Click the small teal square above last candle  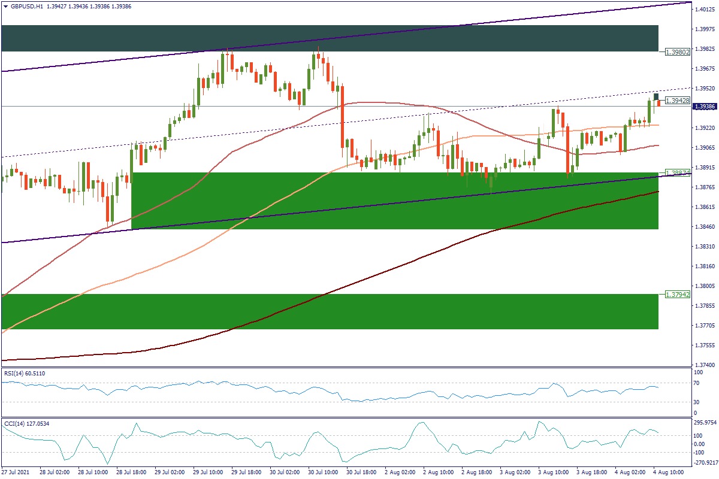(x=656, y=96)
